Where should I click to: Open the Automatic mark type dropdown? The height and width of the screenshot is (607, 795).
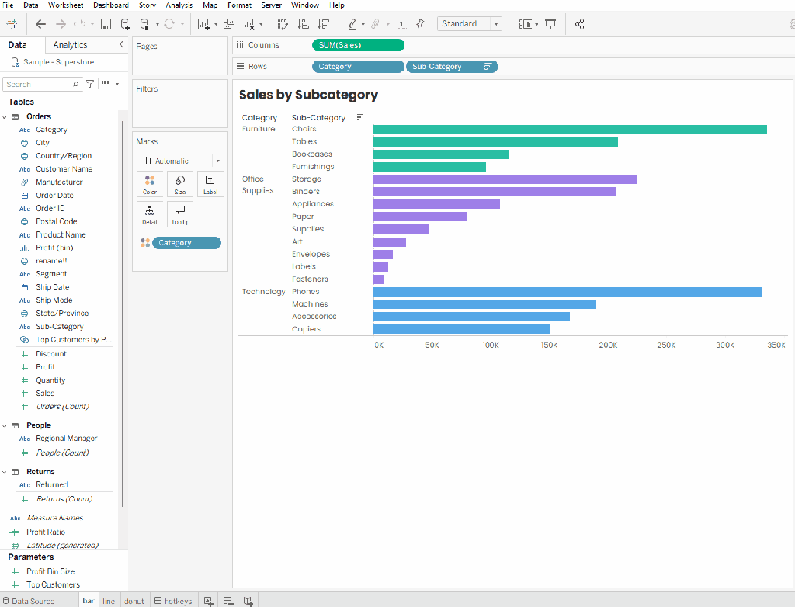(180, 161)
